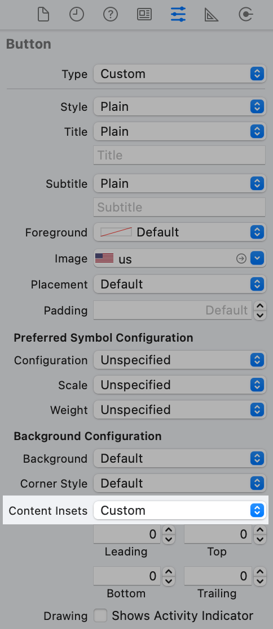Screen dimensions: 273x629
Task: Open the Type dropdown set to Custom
Action: pyautogui.click(x=179, y=74)
